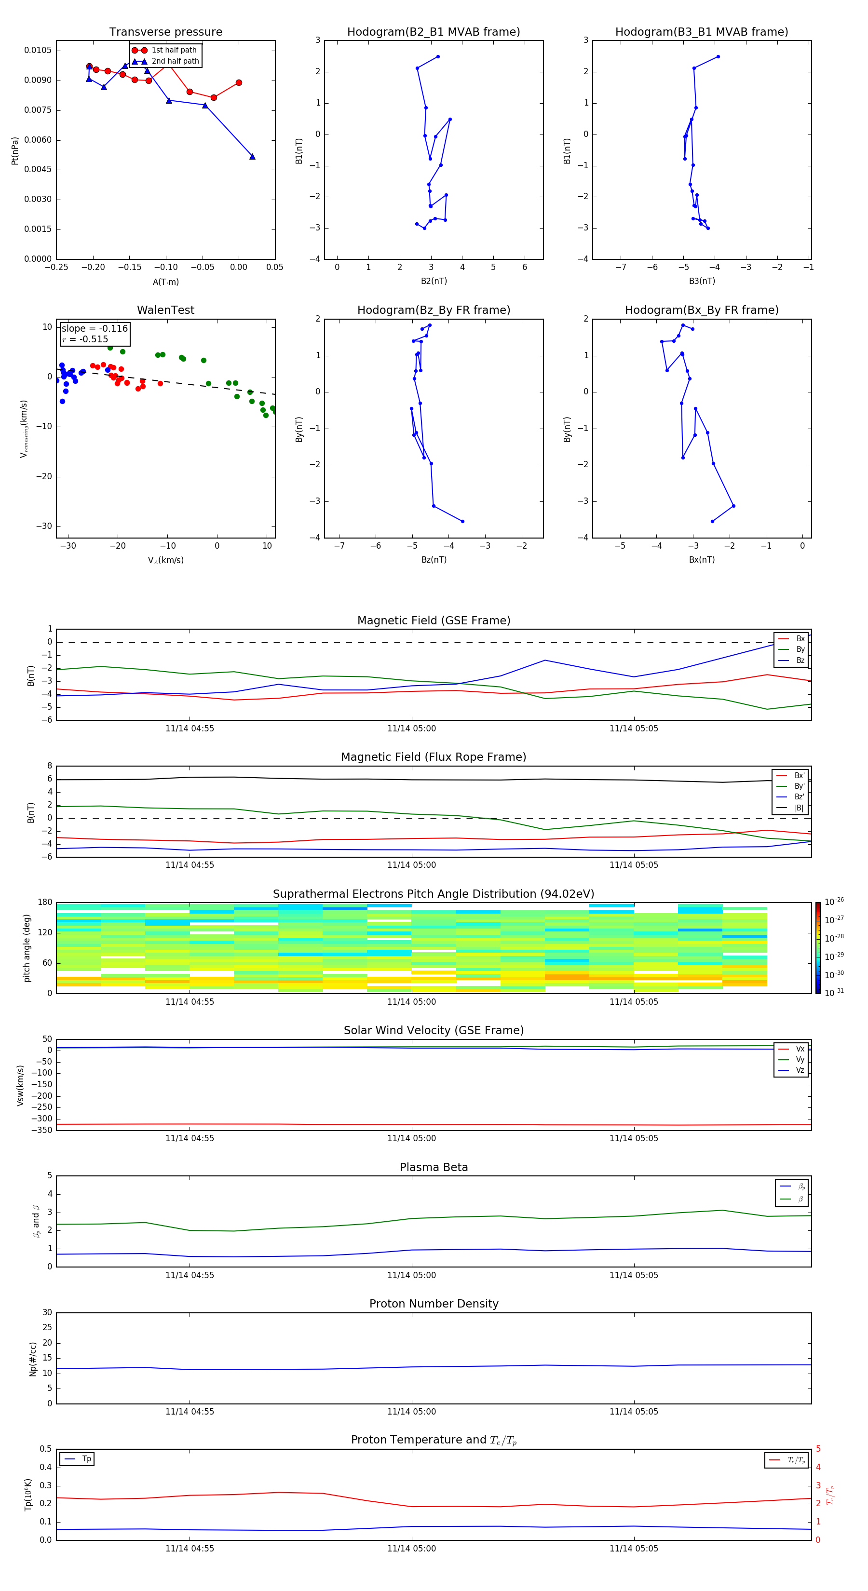Viewport: 868px width, 1591px height.
Task: Click '11/14 05:00' tick under GSE field plot
Action: 411,729
